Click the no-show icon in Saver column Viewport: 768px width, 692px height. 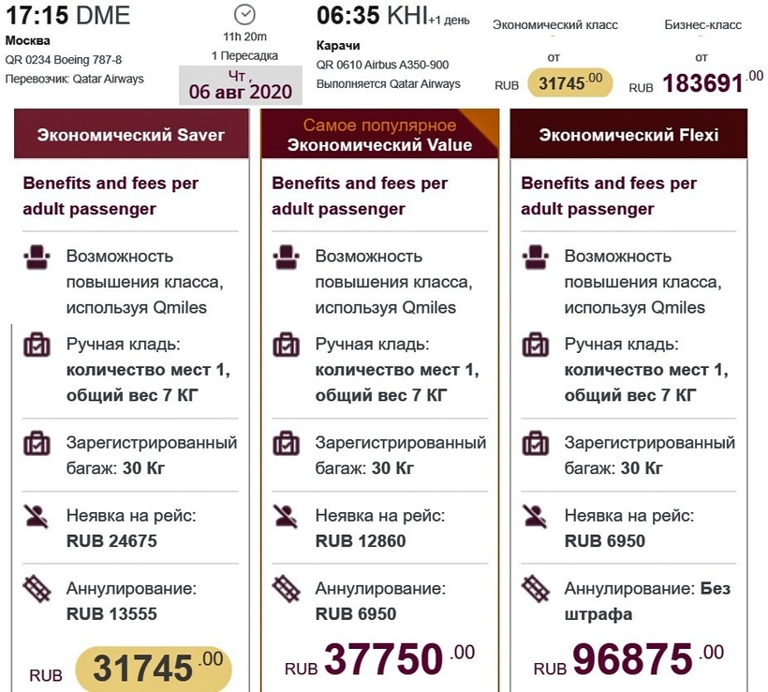coord(37,516)
